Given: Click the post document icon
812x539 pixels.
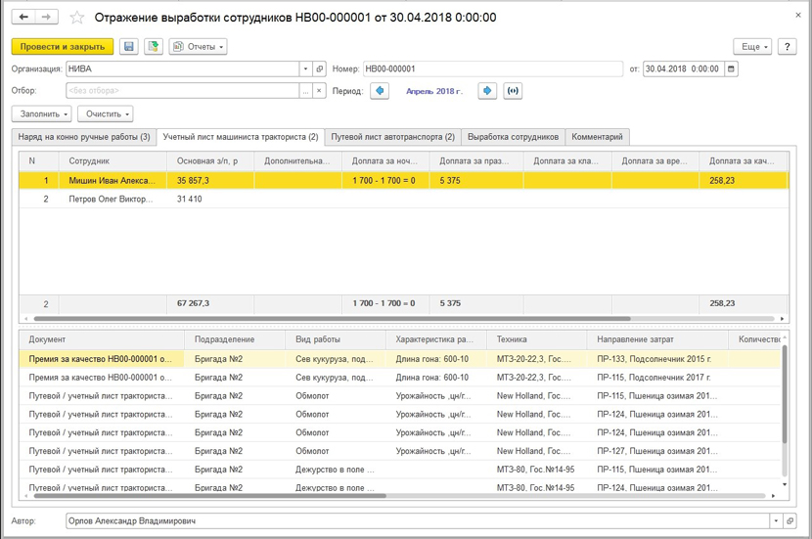Looking at the screenshot, I should (x=154, y=46).
